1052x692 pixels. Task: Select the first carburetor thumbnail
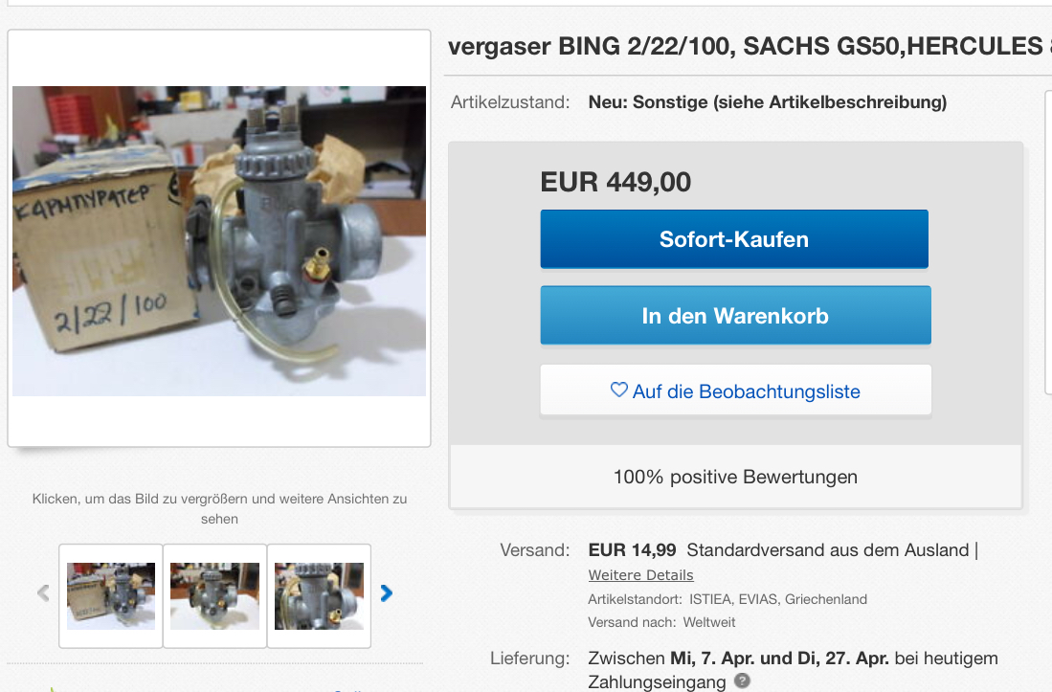tap(111, 596)
